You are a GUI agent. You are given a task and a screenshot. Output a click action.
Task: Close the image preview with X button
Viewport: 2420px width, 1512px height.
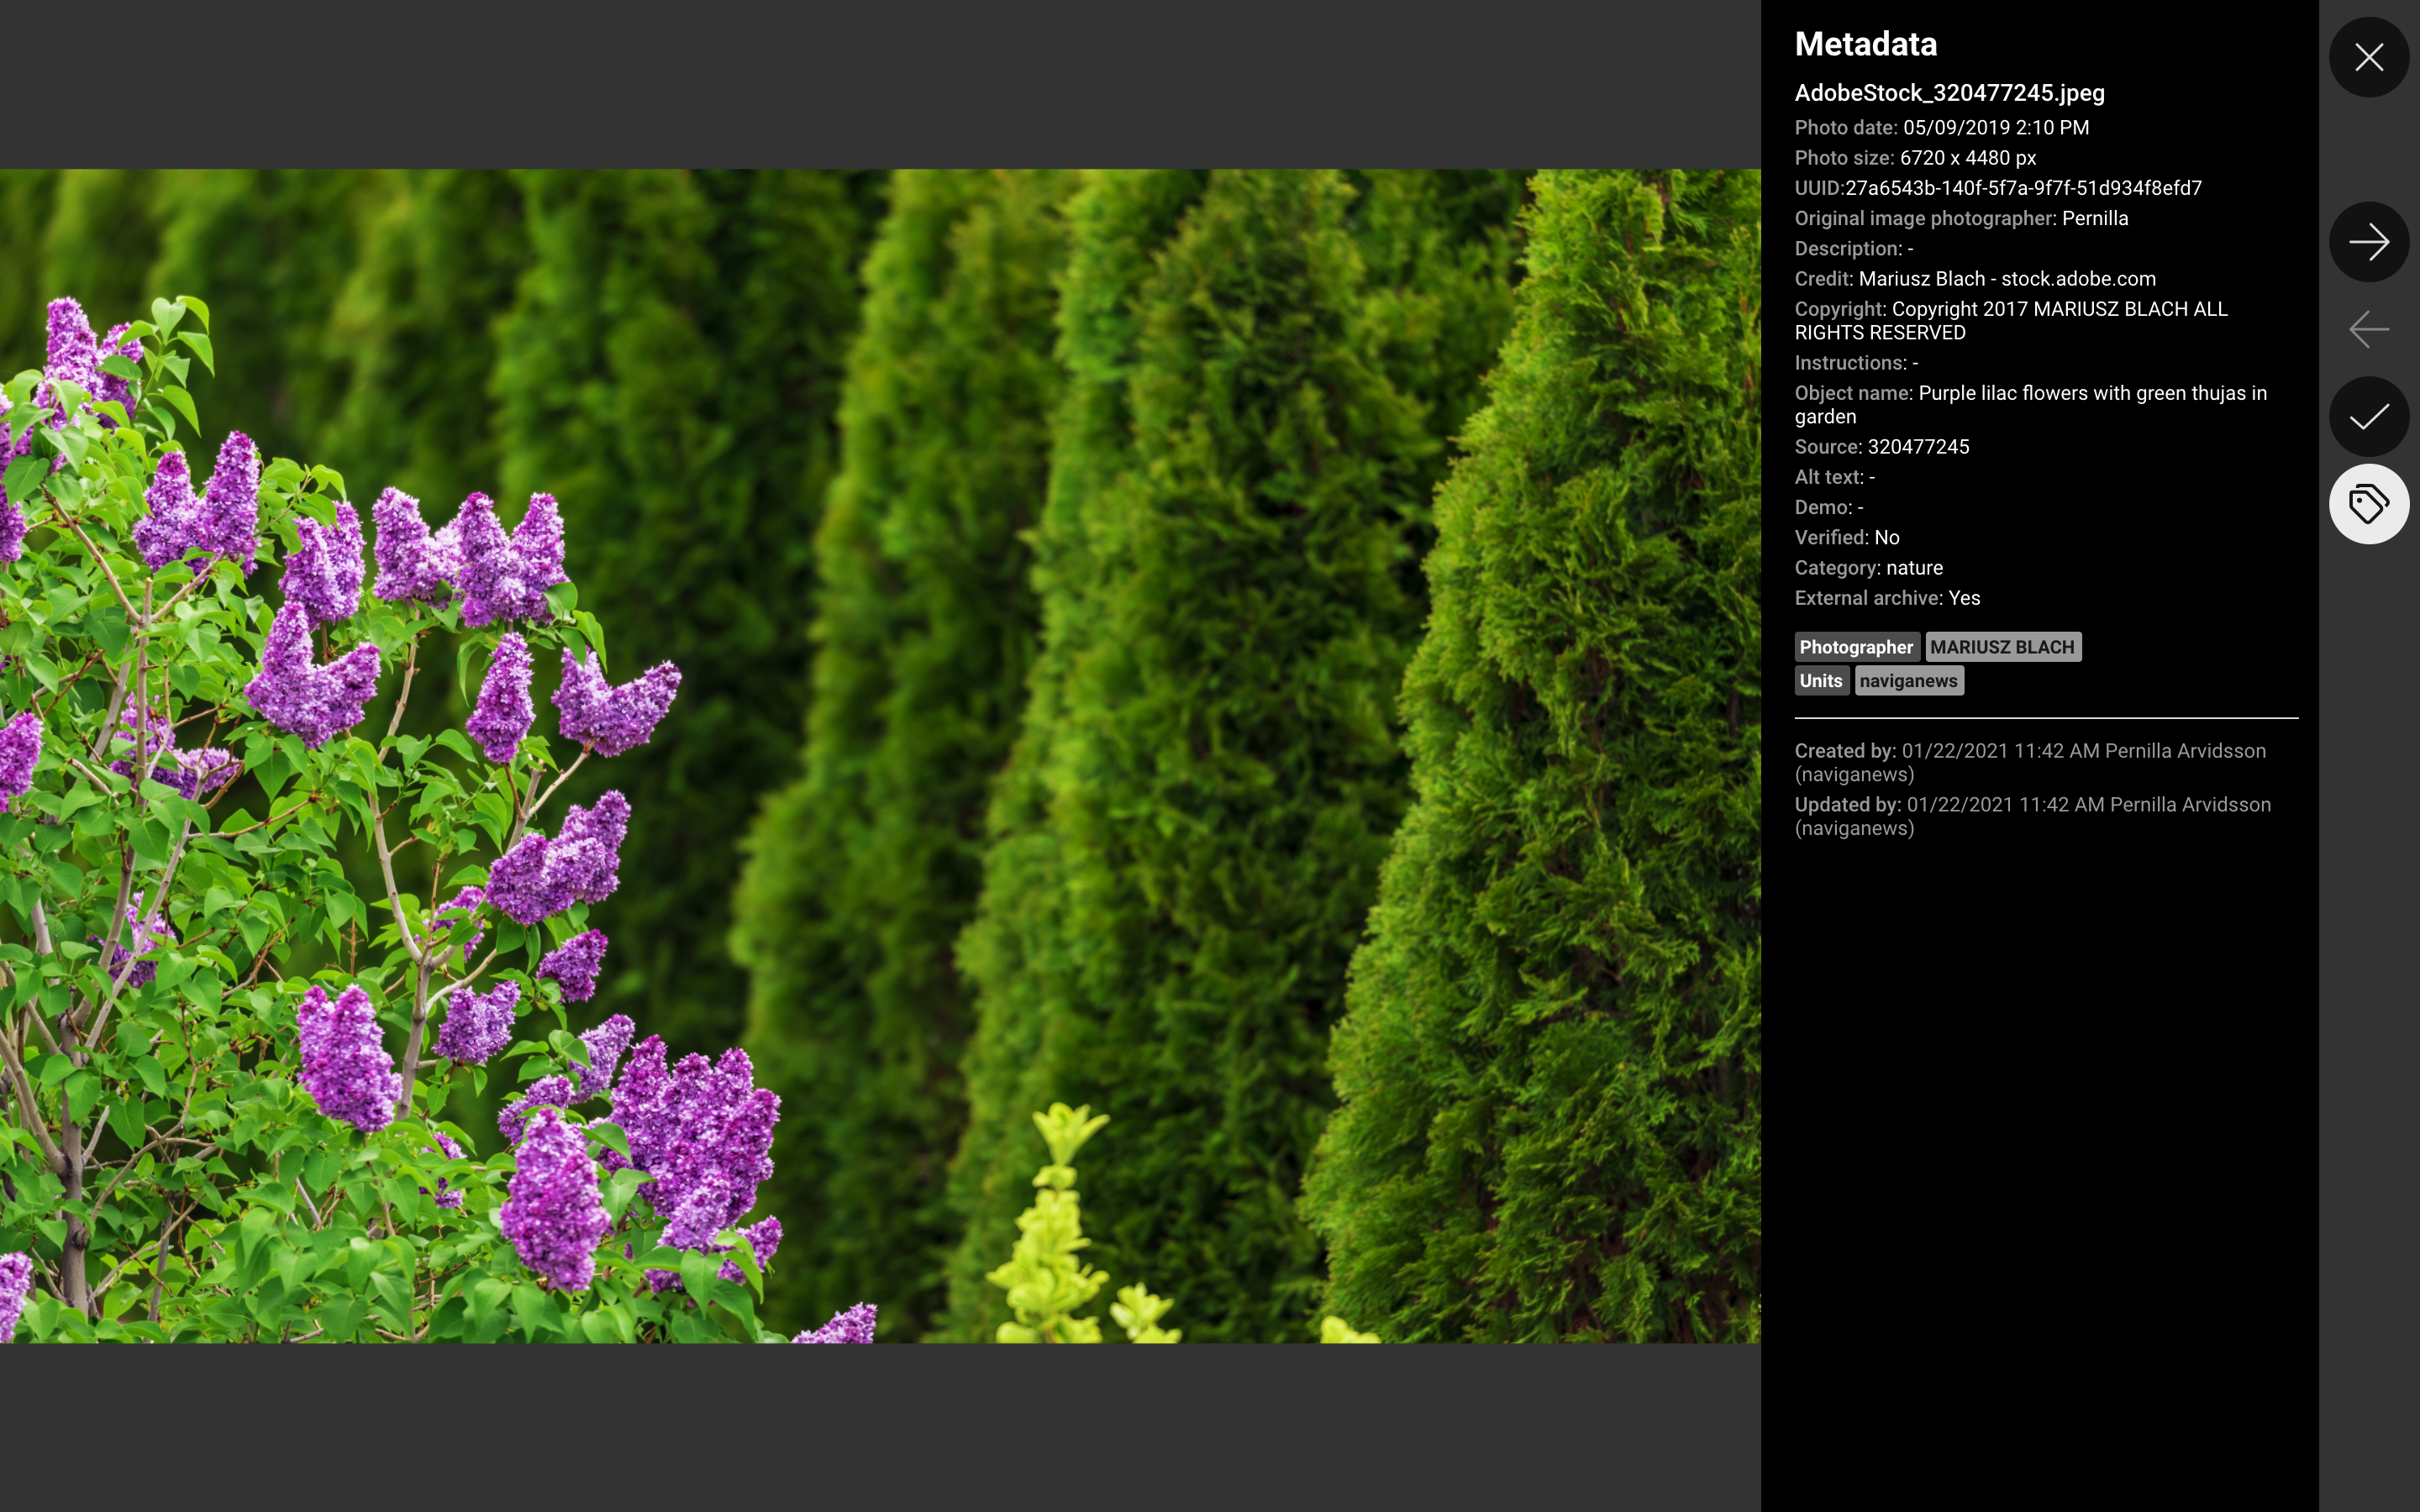pyautogui.click(x=2368, y=57)
